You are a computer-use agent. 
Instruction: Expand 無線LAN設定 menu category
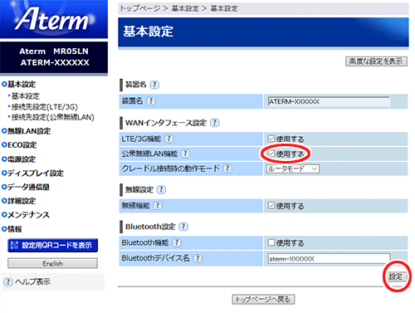click(27, 131)
